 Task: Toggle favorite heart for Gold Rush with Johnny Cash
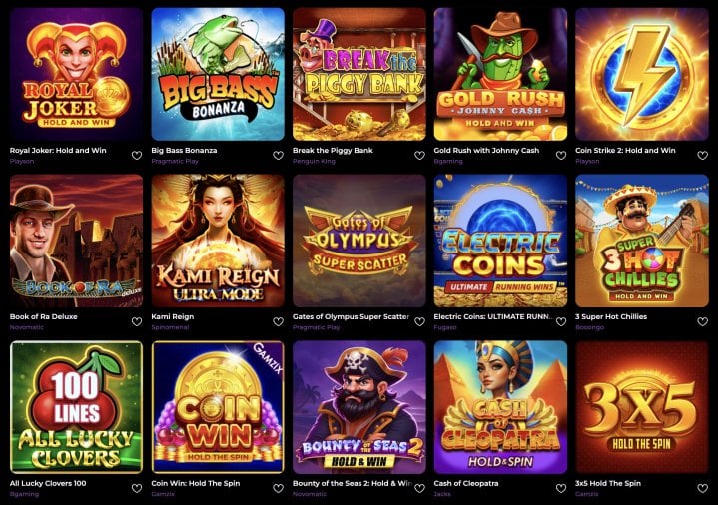[x=561, y=156]
